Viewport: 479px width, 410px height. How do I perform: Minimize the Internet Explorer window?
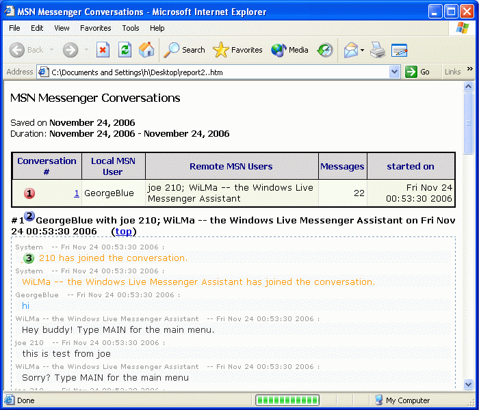(x=435, y=12)
